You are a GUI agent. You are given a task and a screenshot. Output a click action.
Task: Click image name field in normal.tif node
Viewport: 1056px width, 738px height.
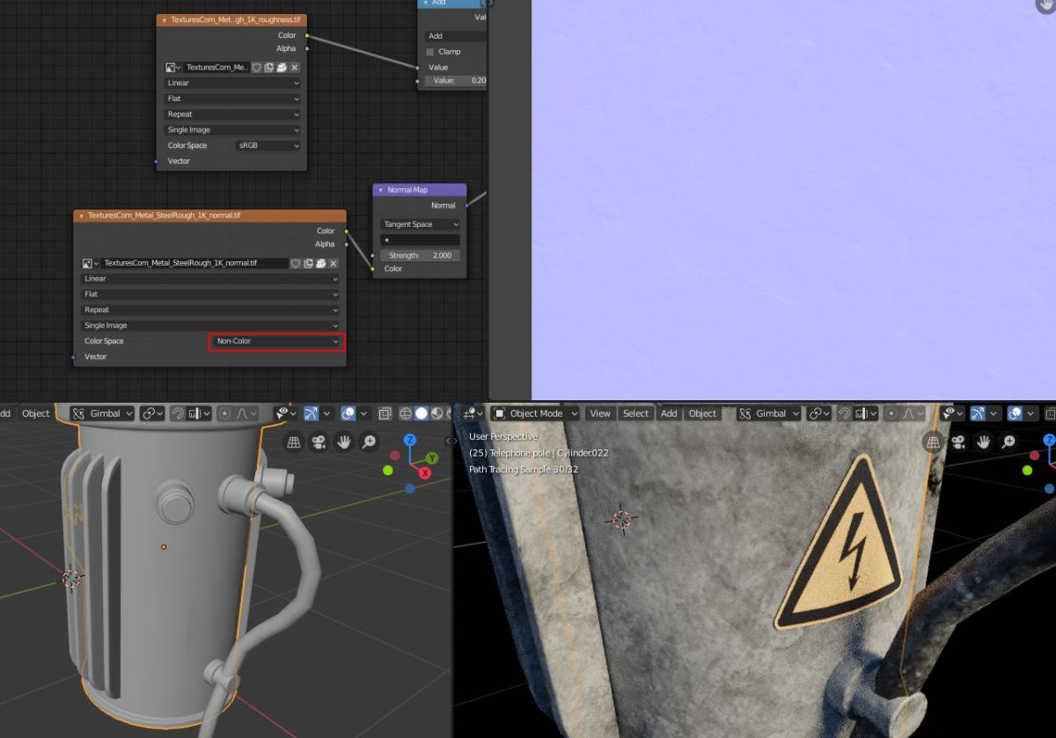coord(194,263)
